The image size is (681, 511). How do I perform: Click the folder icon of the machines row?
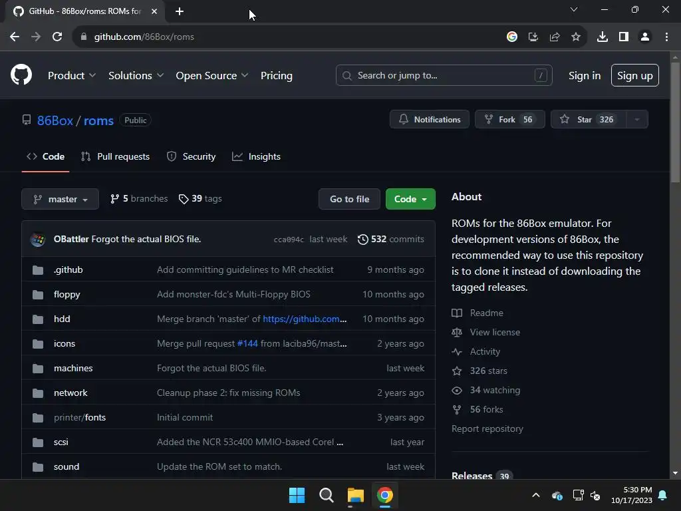[38, 369]
